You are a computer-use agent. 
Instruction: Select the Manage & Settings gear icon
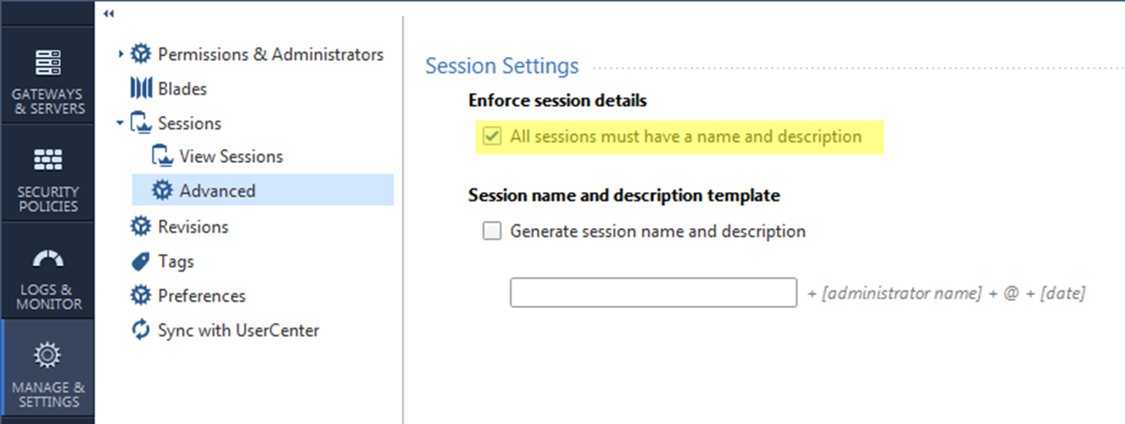47,354
